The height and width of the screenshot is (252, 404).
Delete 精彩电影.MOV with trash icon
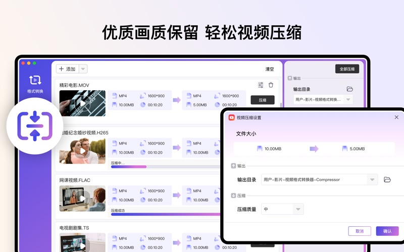tap(271, 85)
